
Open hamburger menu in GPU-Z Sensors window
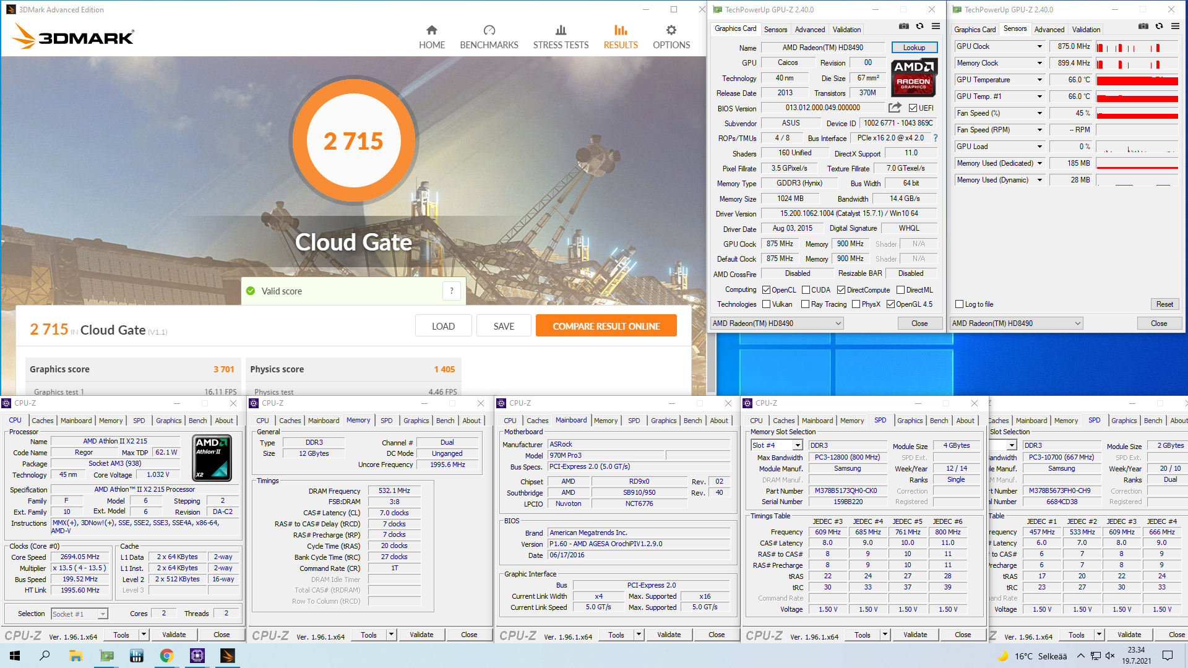click(1175, 26)
